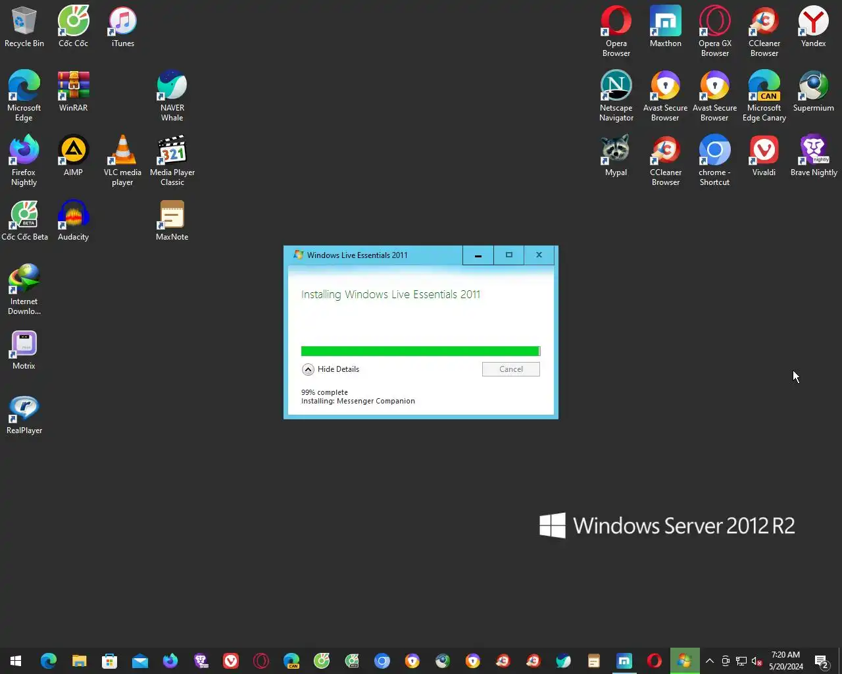Click the "Installing Windows Live Essentials 2011" heading
This screenshot has height=674, width=842.
pyautogui.click(x=391, y=294)
